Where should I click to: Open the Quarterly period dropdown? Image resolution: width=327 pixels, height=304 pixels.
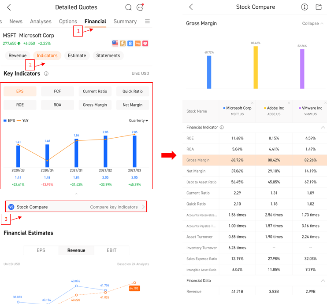click(x=138, y=121)
